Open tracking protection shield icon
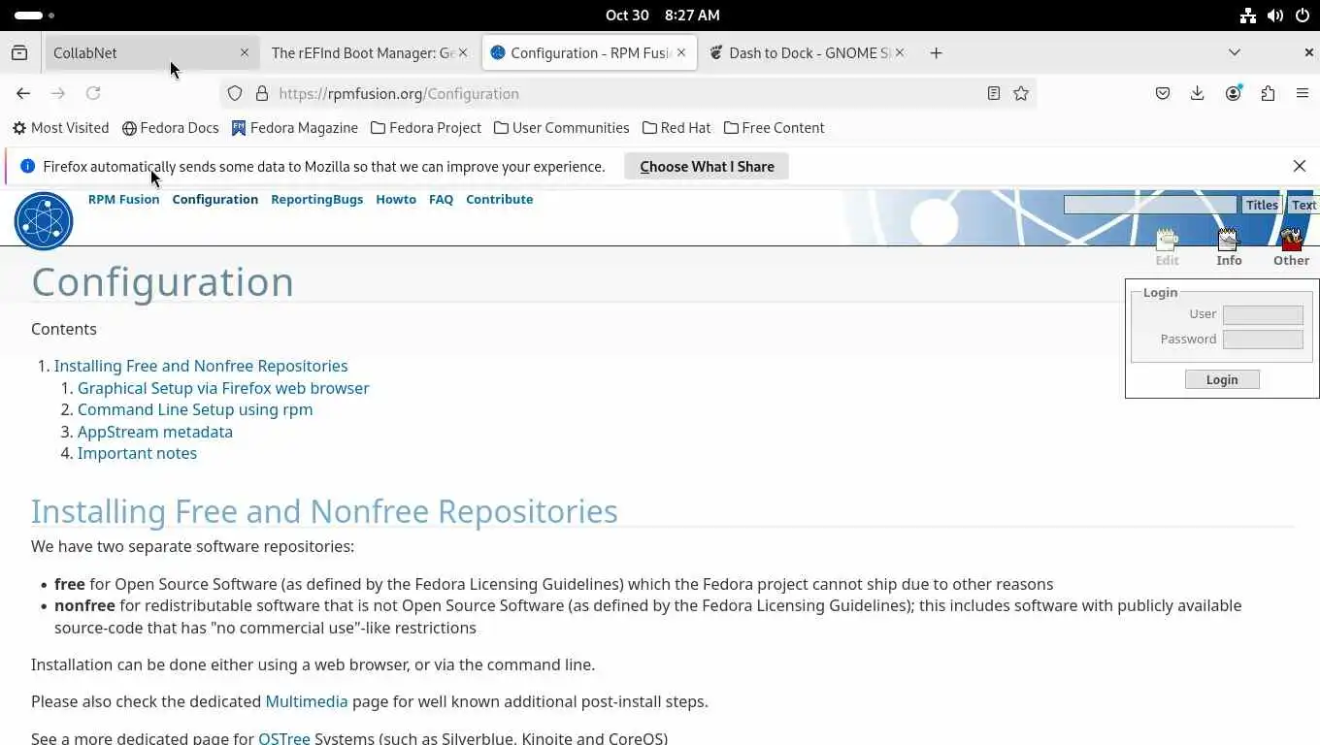 (235, 94)
